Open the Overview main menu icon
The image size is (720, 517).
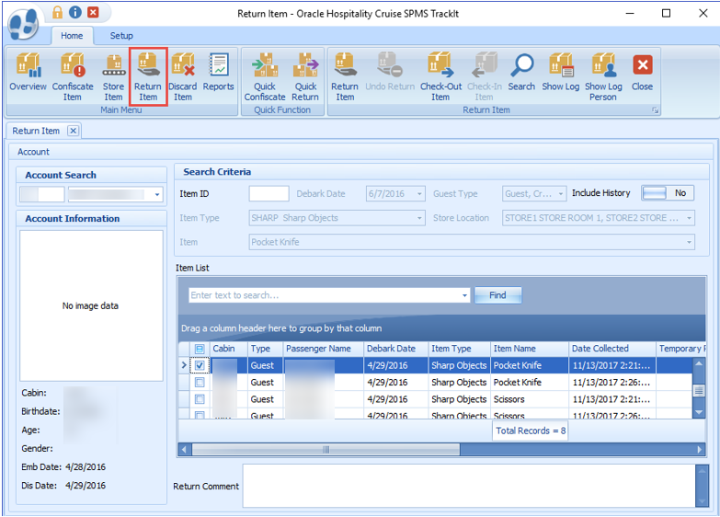click(28, 72)
